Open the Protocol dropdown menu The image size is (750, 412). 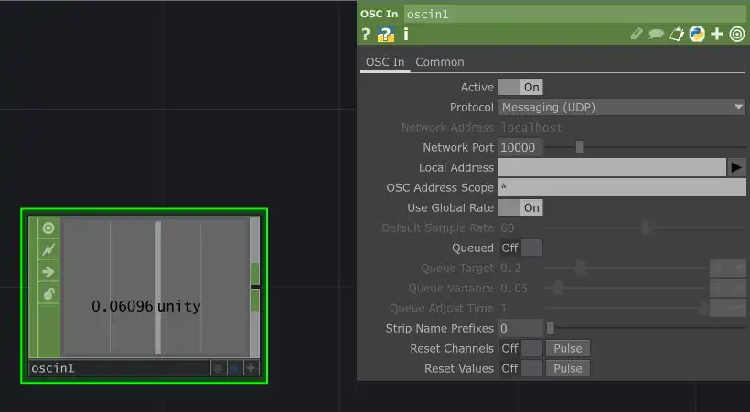622,108
